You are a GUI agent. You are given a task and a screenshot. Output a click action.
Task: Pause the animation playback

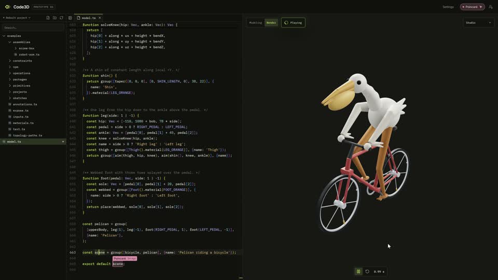click(358, 271)
